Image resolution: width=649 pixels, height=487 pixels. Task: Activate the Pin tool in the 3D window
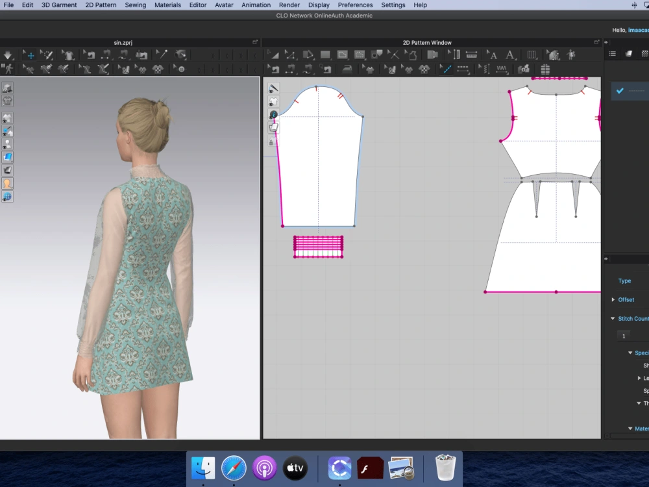pyautogui.click(x=160, y=55)
